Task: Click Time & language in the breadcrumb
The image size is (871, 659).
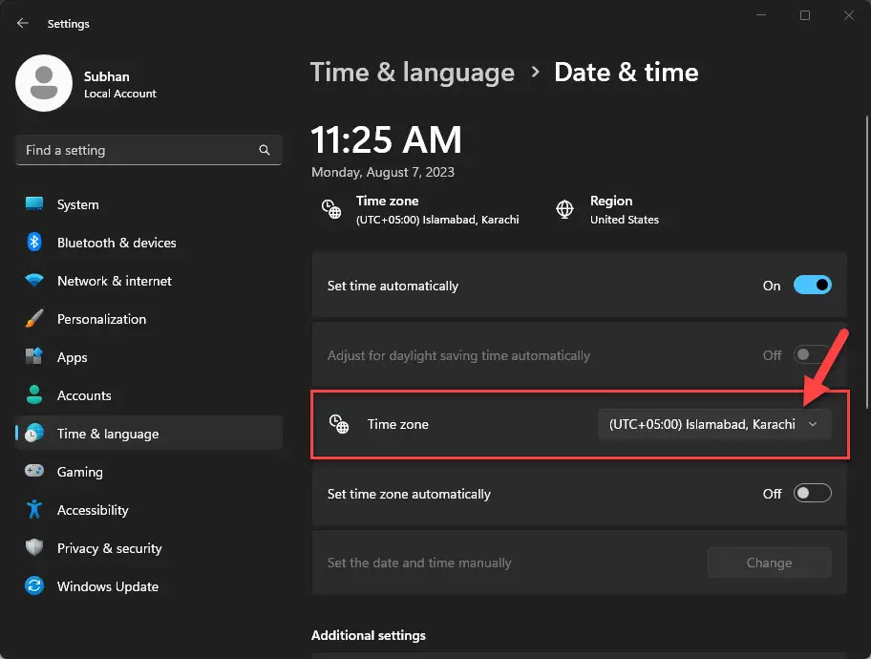Action: coord(413,72)
